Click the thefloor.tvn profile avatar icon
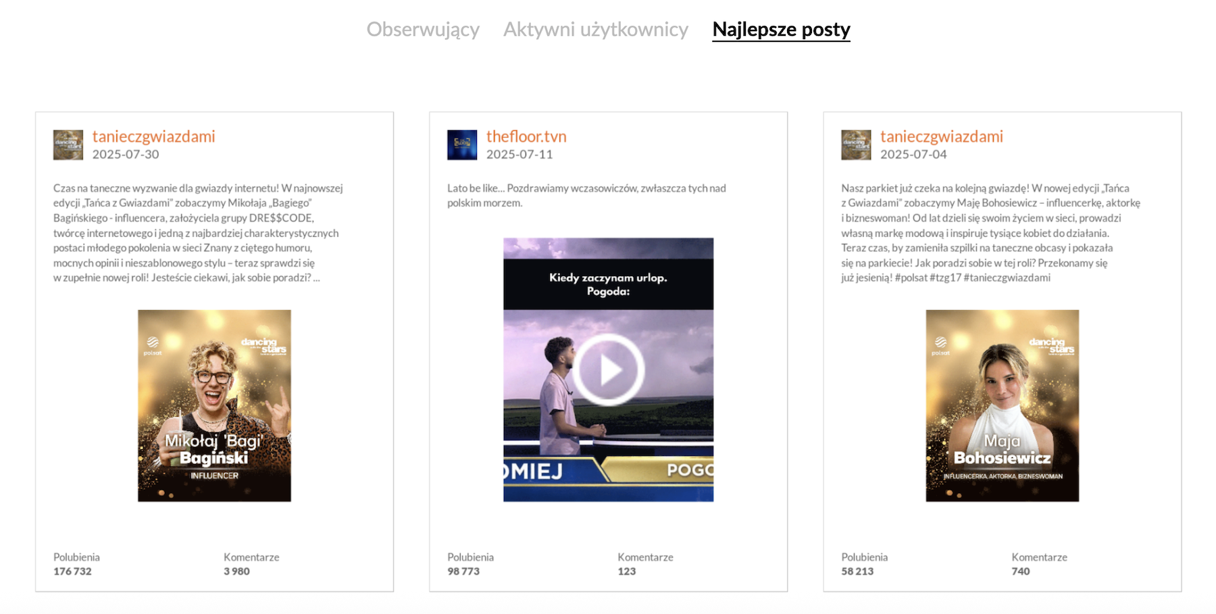 click(x=462, y=145)
